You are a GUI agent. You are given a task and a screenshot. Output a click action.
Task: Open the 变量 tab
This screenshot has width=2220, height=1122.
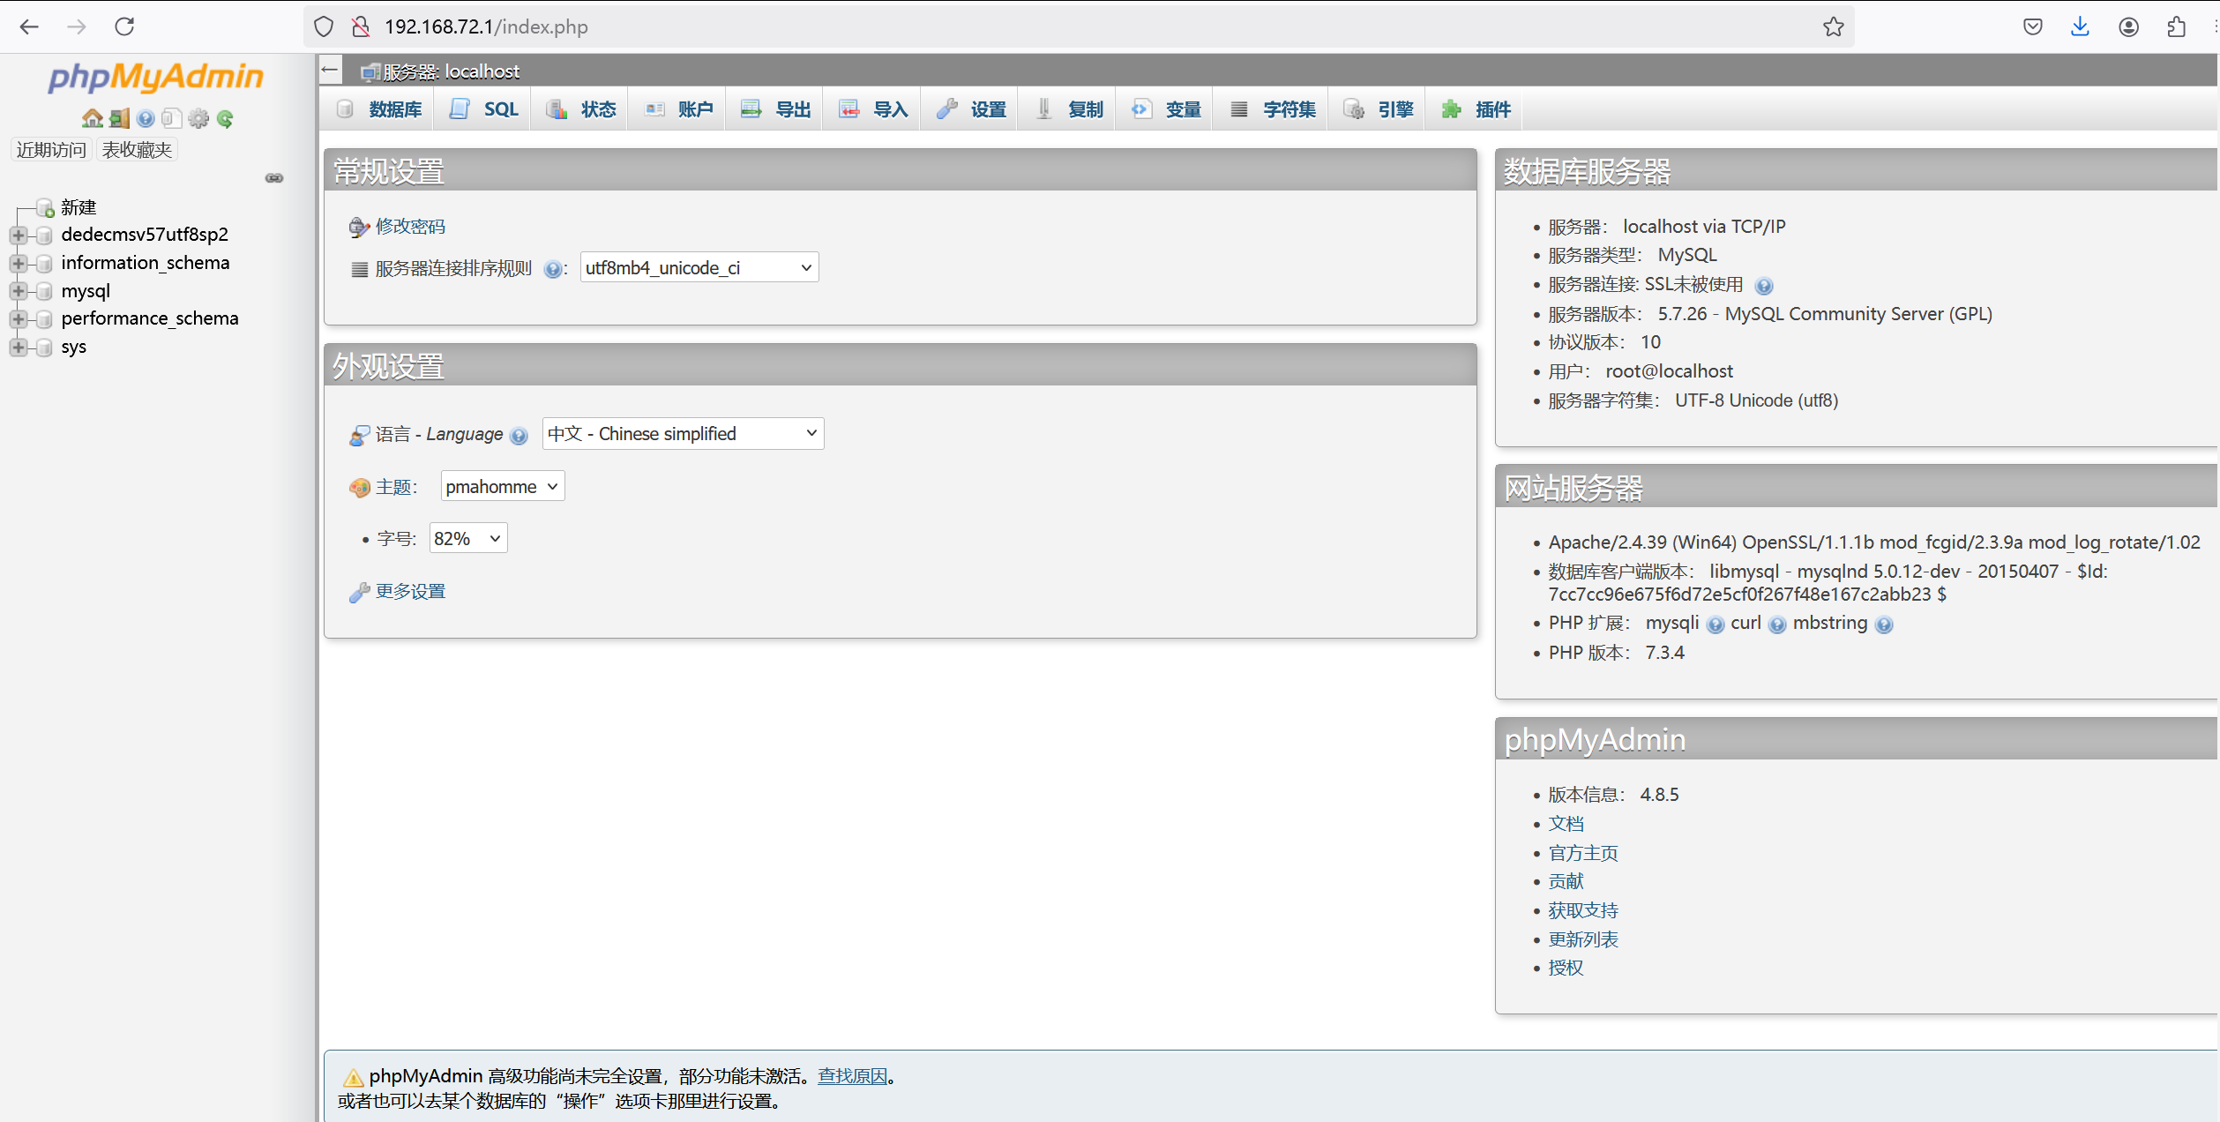coord(1166,109)
